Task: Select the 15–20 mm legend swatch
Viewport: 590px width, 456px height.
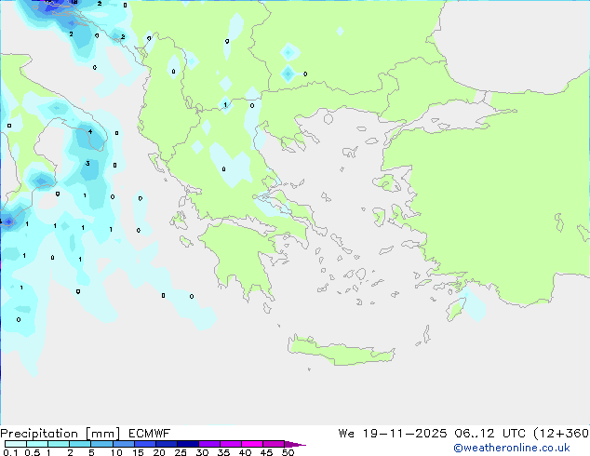Action: click(144, 444)
